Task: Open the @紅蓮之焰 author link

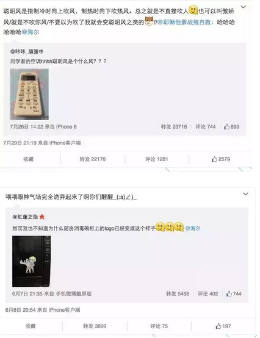Action: (25, 217)
